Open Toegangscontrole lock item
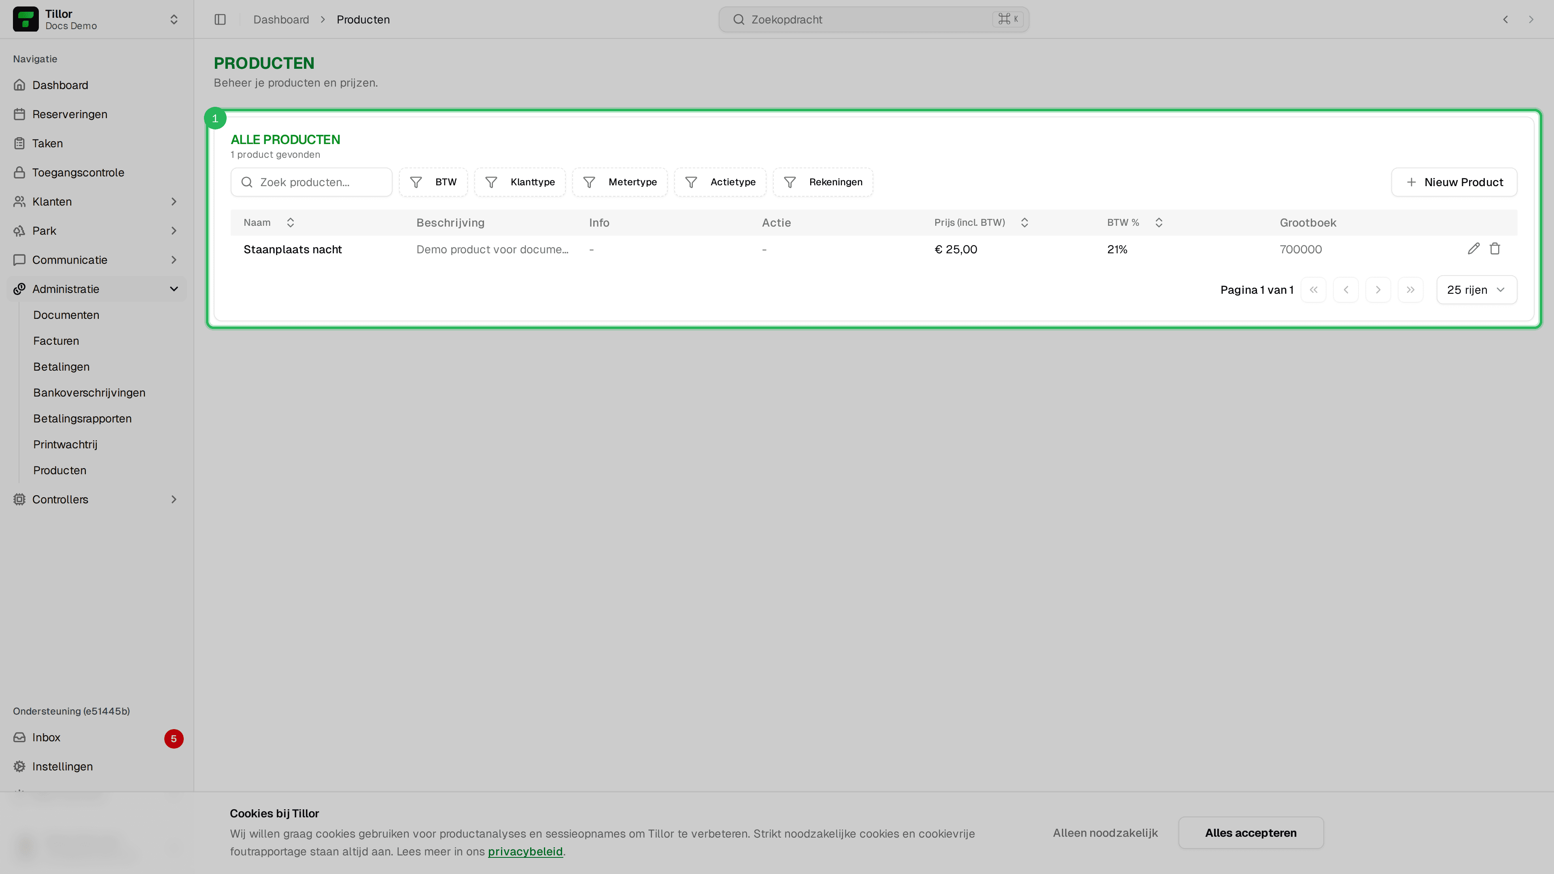1554x874 pixels. (97, 172)
